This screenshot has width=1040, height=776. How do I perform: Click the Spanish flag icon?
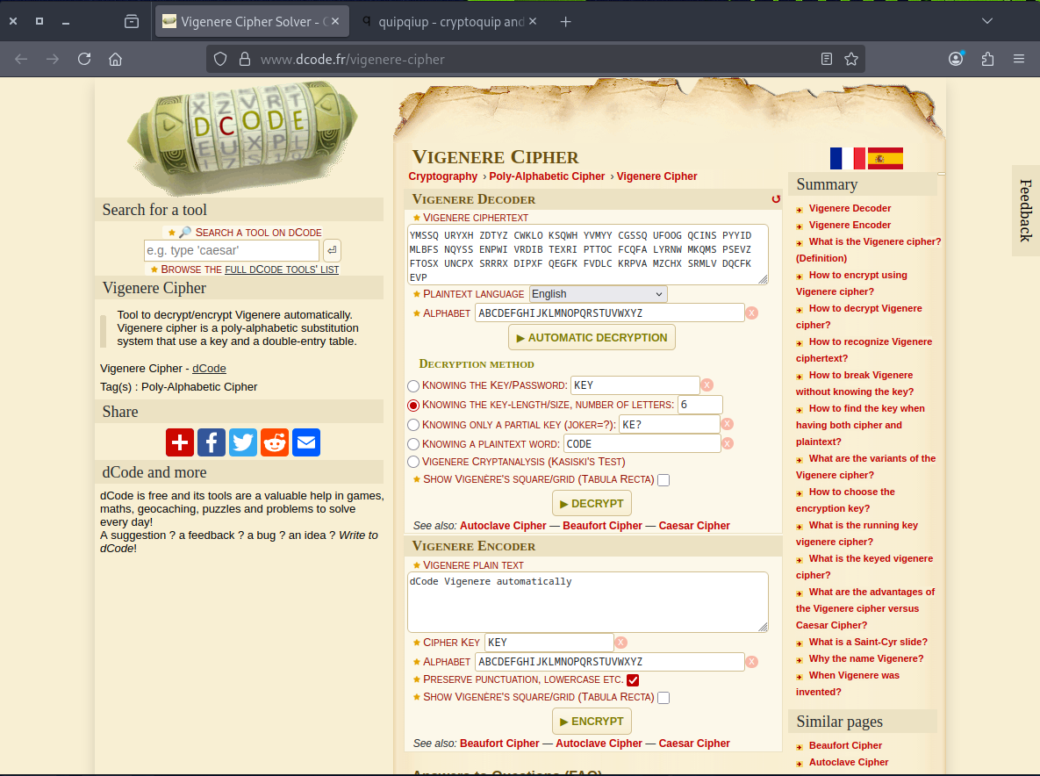click(x=885, y=159)
